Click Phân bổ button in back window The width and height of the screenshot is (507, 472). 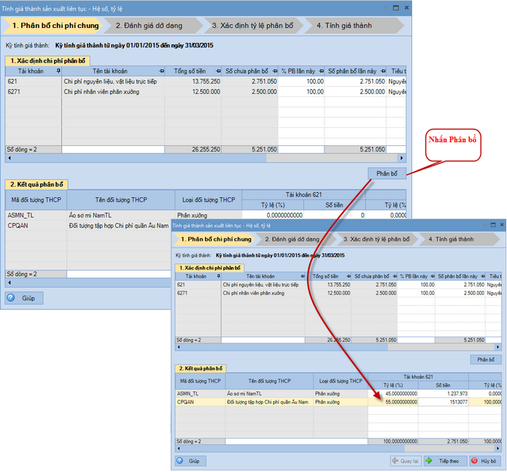coord(387,173)
